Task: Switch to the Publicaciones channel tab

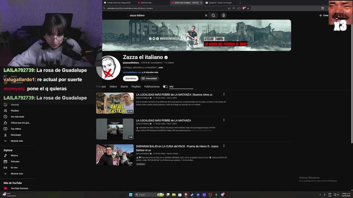Action: click(152, 87)
